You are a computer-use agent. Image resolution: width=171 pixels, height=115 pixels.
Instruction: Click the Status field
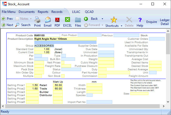[71, 69]
